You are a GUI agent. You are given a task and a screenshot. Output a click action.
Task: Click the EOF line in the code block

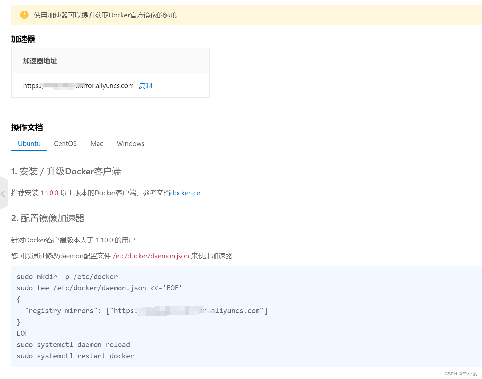pyautogui.click(x=23, y=333)
